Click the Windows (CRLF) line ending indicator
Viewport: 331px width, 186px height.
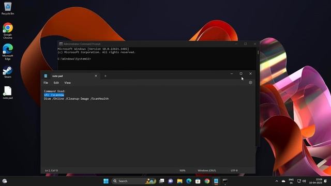(207, 171)
